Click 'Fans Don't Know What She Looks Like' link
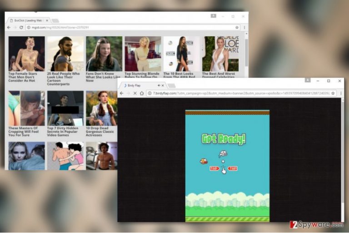 coord(103,77)
